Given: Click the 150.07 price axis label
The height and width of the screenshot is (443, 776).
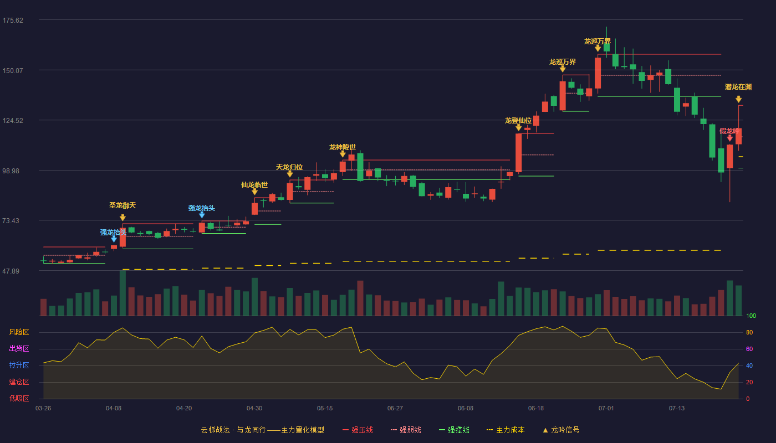Looking at the screenshot, I should coord(13,70).
